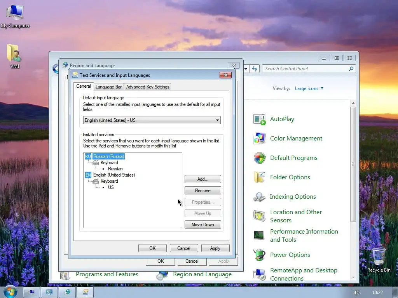Image resolution: width=398 pixels, height=298 pixels.
Task: Open the View by Large icons dropdown
Action: pos(309,88)
